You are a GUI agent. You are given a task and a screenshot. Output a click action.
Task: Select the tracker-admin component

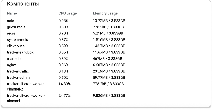(18, 77)
